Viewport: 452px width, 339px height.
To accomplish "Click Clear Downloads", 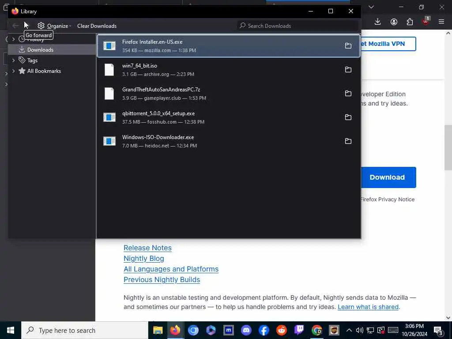I will click(97, 26).
